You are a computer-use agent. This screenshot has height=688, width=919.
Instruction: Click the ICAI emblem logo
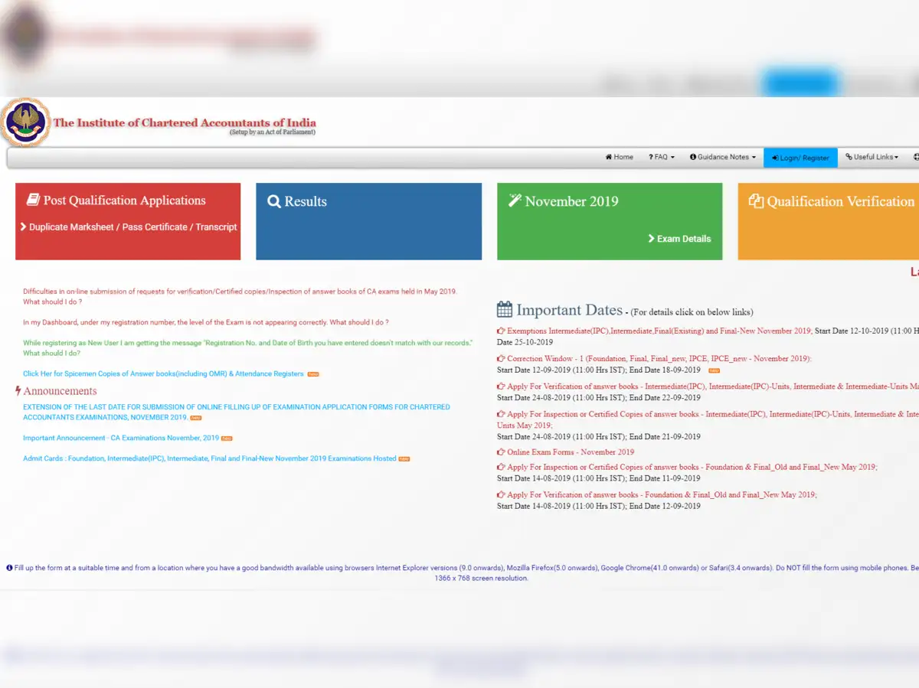pos(25,122)
